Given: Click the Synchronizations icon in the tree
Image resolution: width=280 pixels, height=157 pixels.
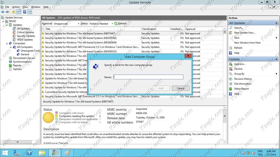Looking at the screenshot, I should 10,62.
